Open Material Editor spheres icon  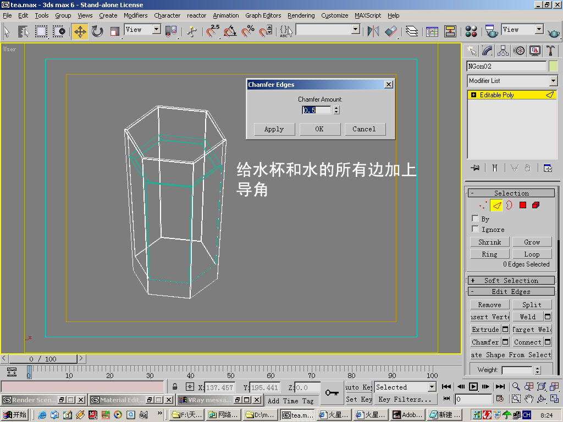pyautogui.click(x=471, y=31)
